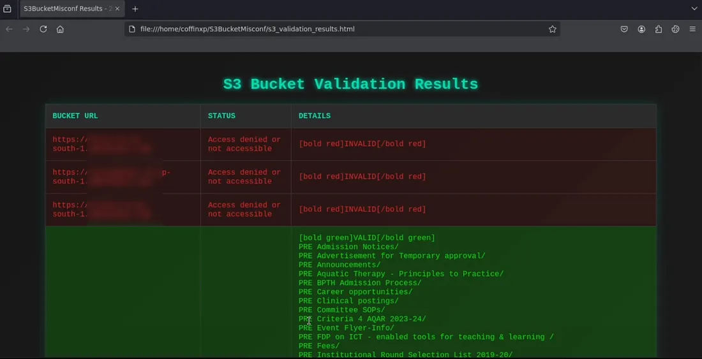Open a new tab with plus button
This screenshot has height=359, width=702.
tap(135, 9)
